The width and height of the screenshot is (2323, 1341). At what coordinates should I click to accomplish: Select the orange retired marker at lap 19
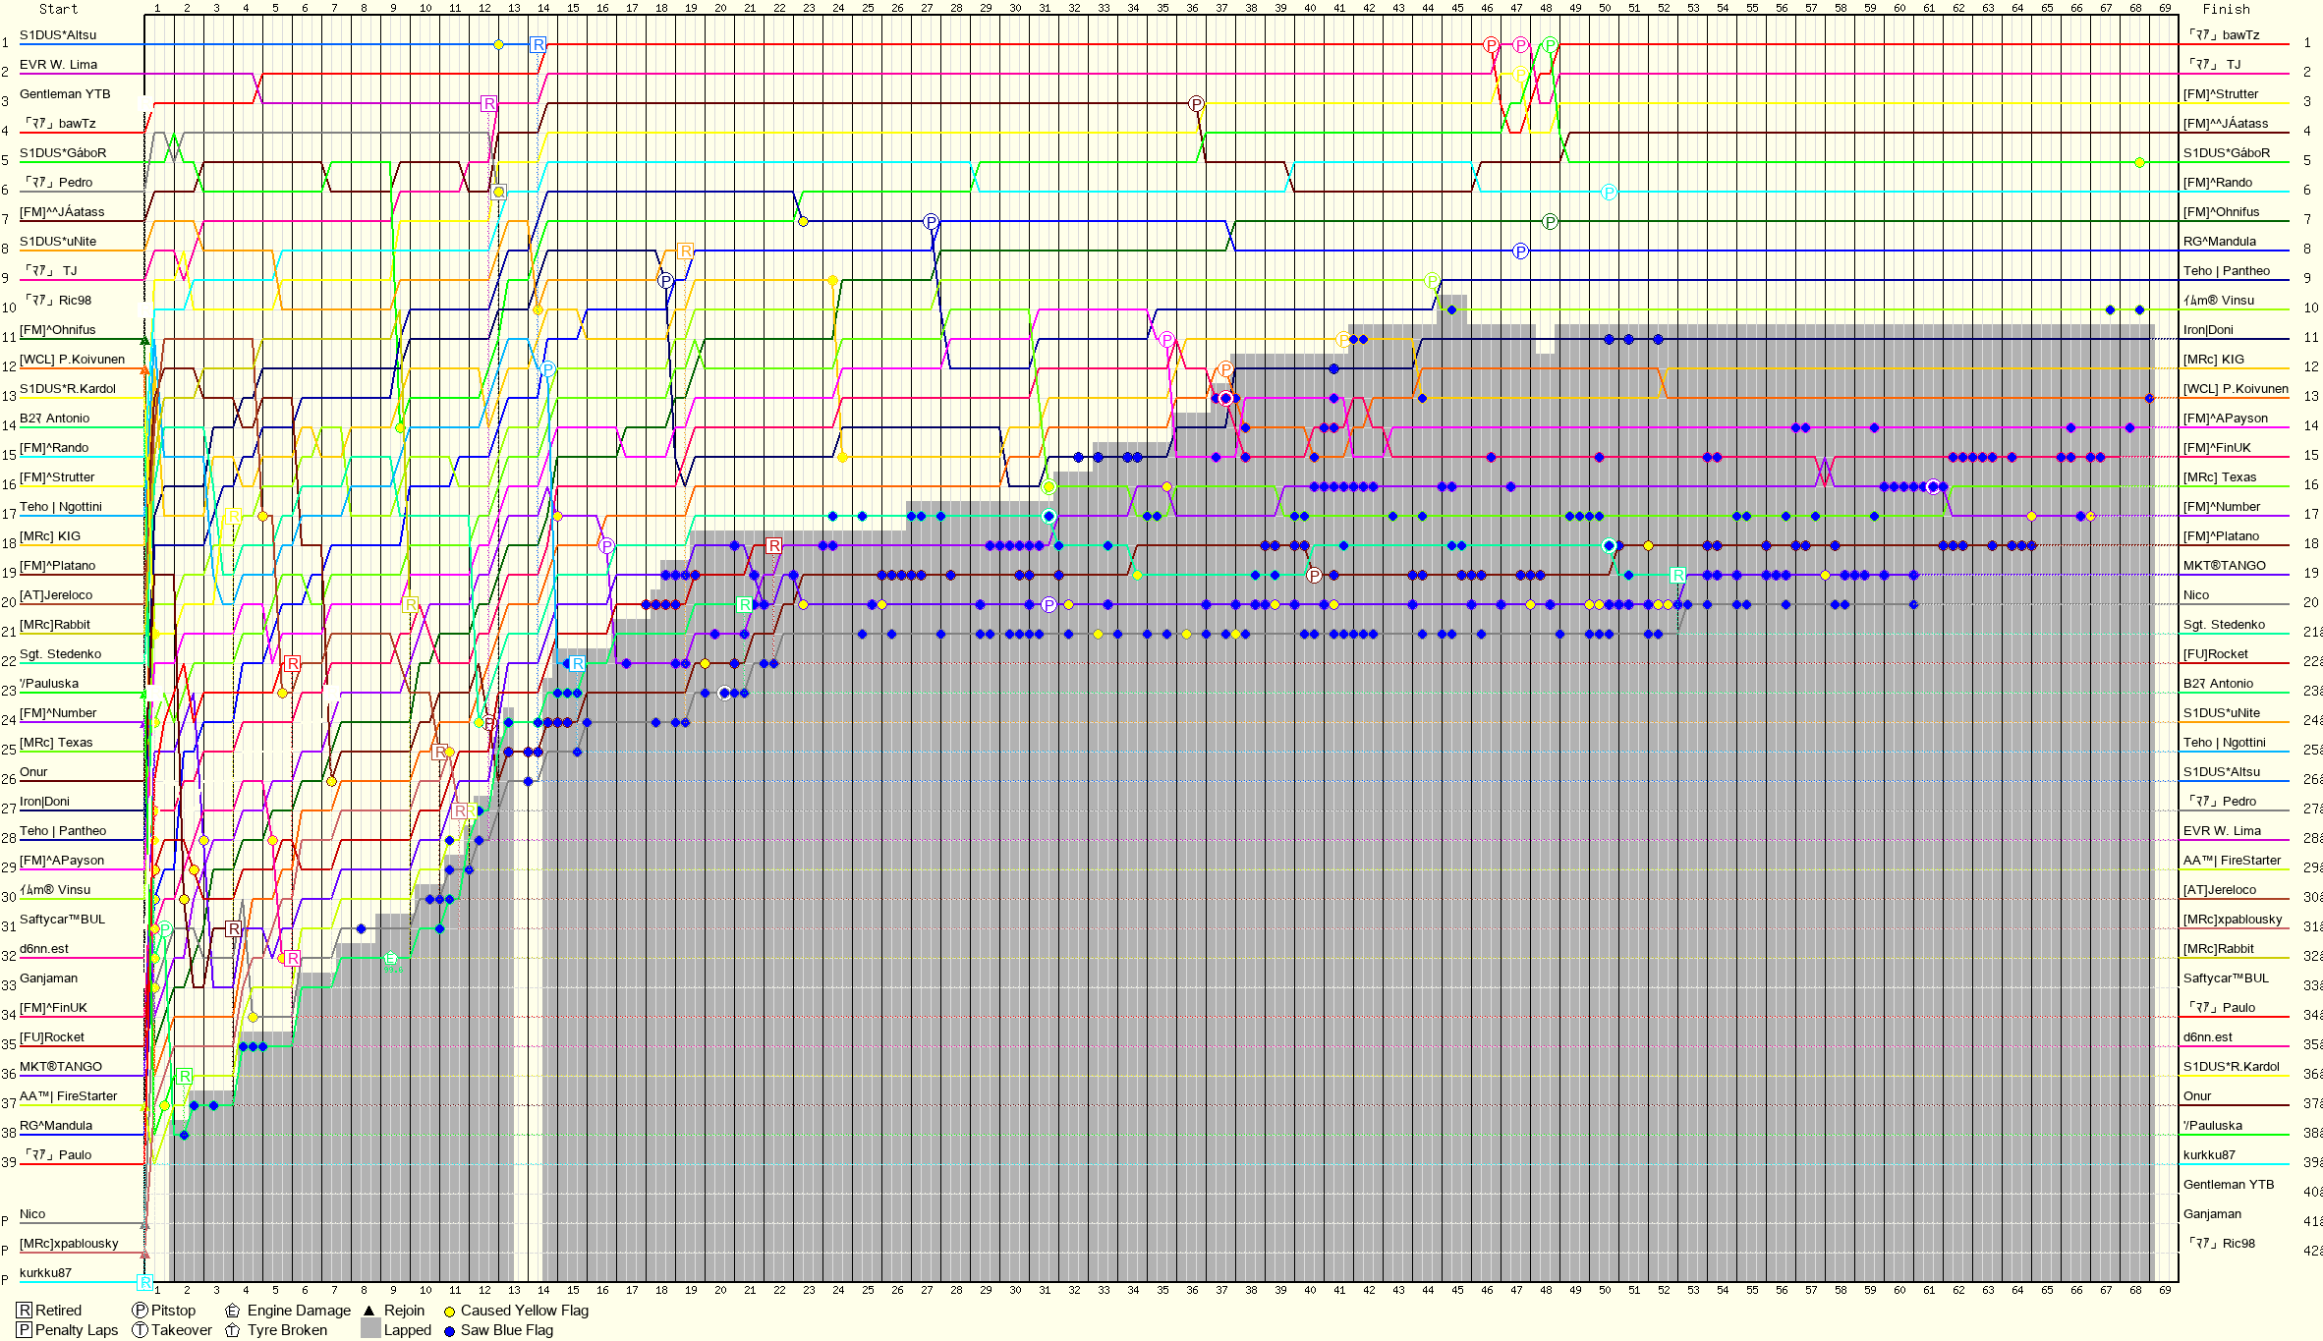point(685,251)
